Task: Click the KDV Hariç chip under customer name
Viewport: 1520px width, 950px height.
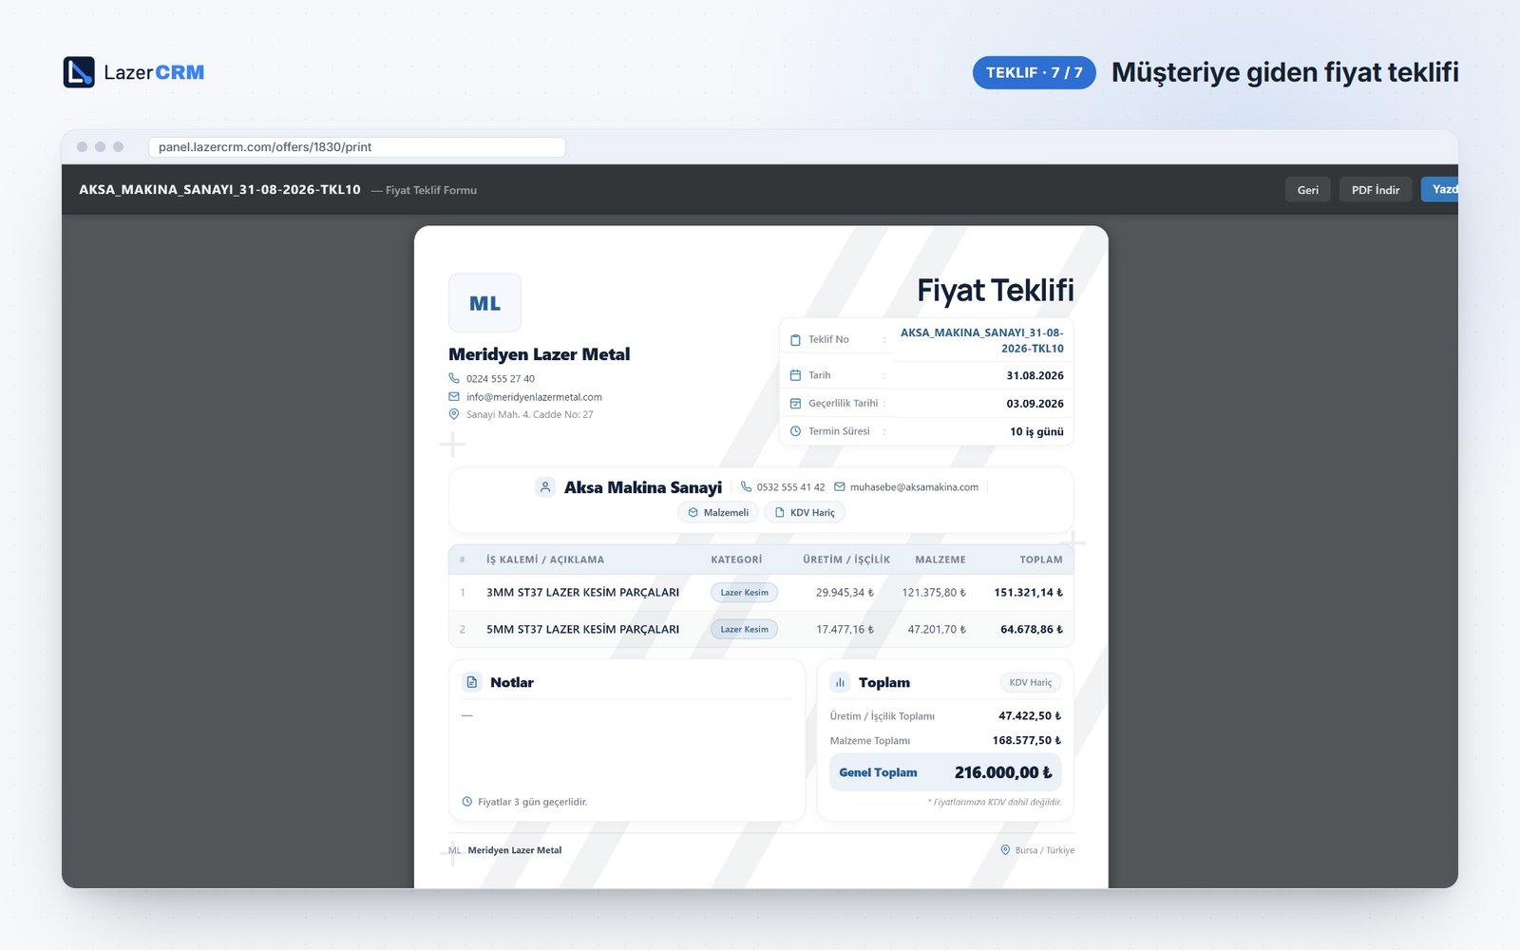Action: click(805, 513)
